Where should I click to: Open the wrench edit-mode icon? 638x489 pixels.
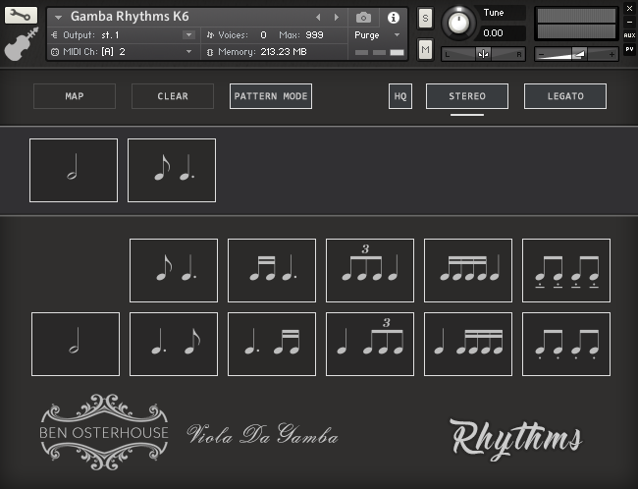tap(21, 16)
